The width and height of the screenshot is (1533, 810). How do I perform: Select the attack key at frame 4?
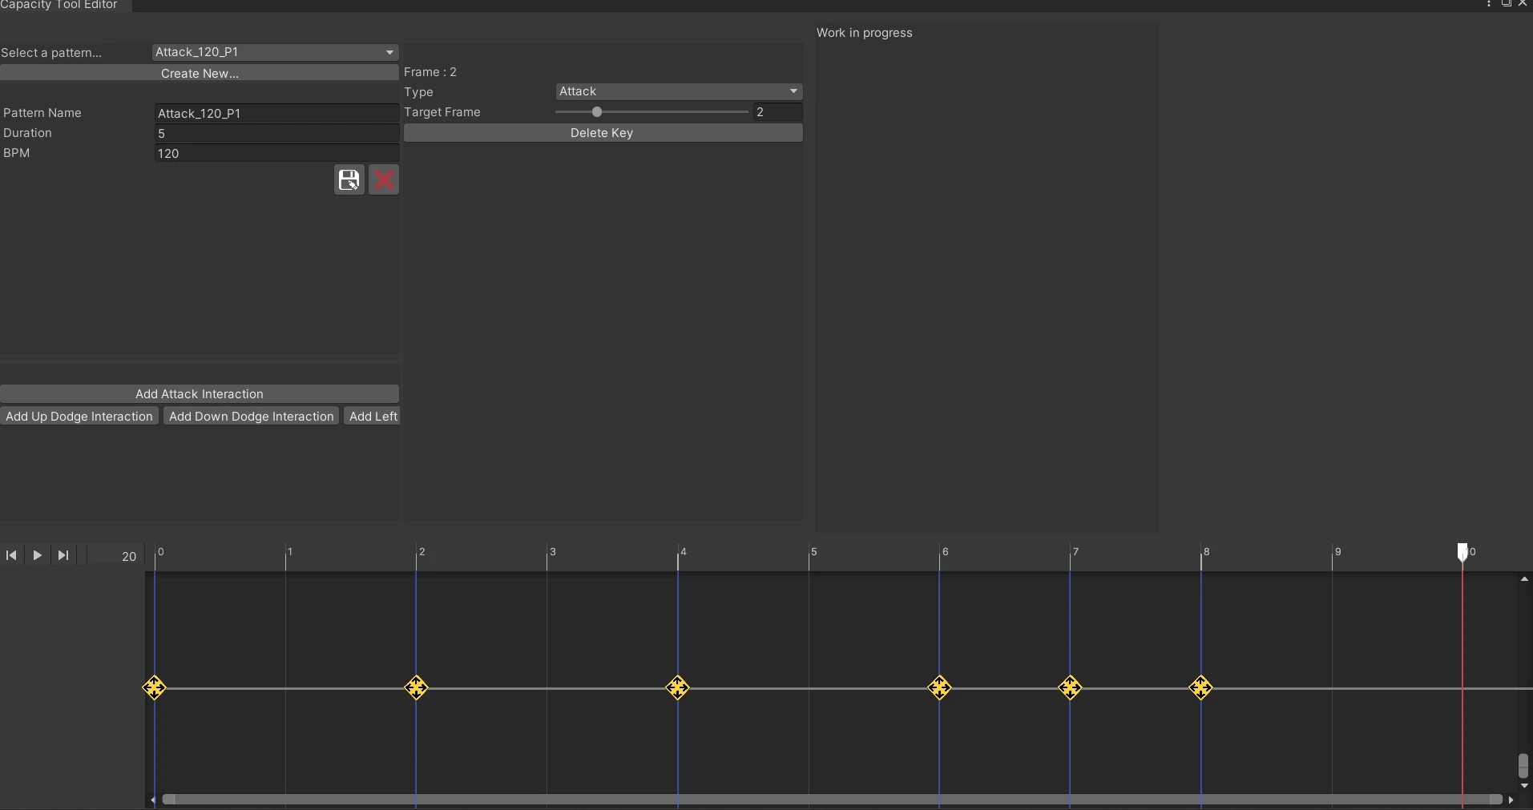coord(678,687)
